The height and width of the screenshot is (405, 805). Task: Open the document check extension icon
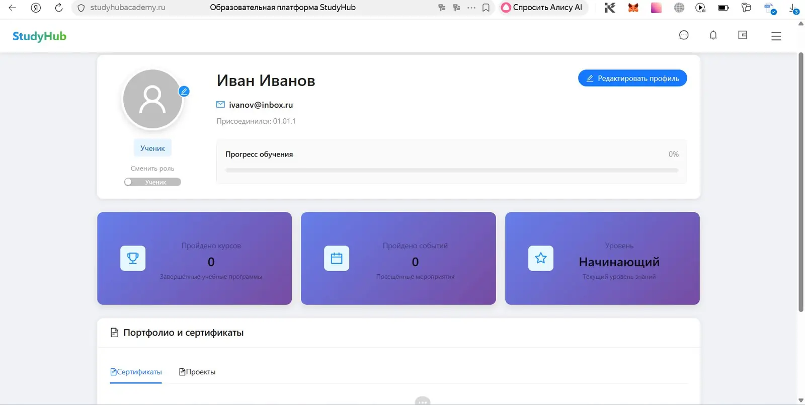coord(770,8)
